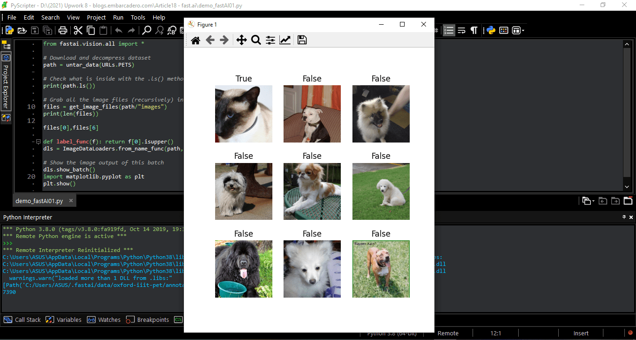The image size is (636, 340).
Task: Open the styles color grid icon
Action: pyautogui.click(x=504, y=30)
